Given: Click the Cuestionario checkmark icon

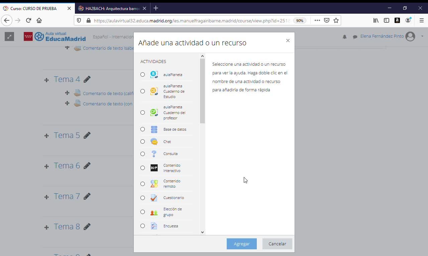Looking at the screenshot, I should (154, 198).
